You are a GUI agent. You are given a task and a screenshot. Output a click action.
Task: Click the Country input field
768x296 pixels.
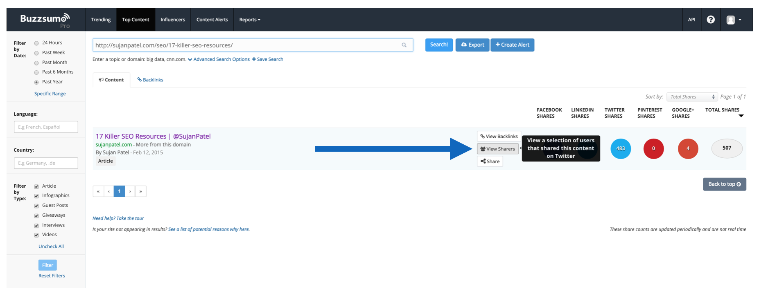coord(46,163)
